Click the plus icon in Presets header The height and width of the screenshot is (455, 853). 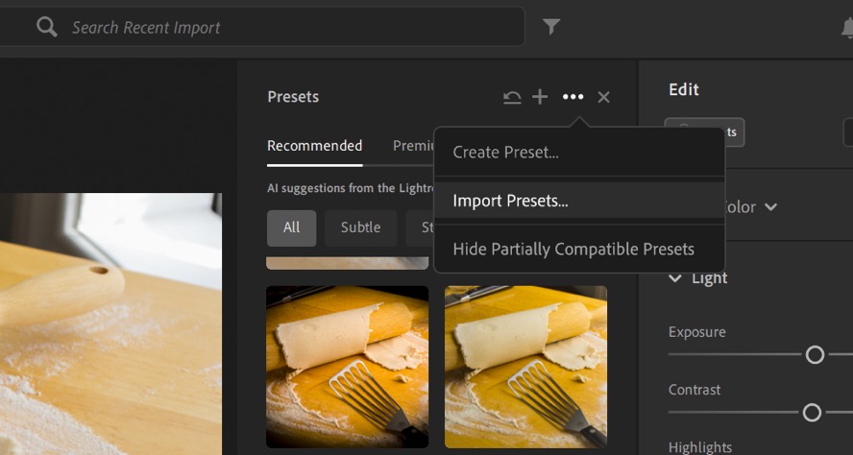click(x=540, y=97)
